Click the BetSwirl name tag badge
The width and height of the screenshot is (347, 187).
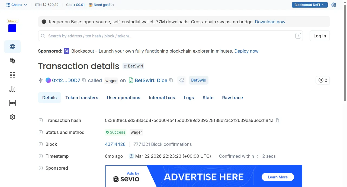[199, 80]
